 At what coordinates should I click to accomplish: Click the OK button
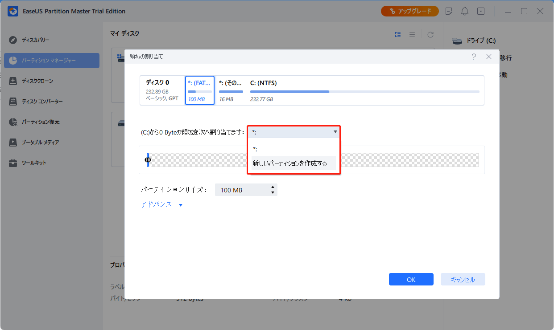click(411, 279)
